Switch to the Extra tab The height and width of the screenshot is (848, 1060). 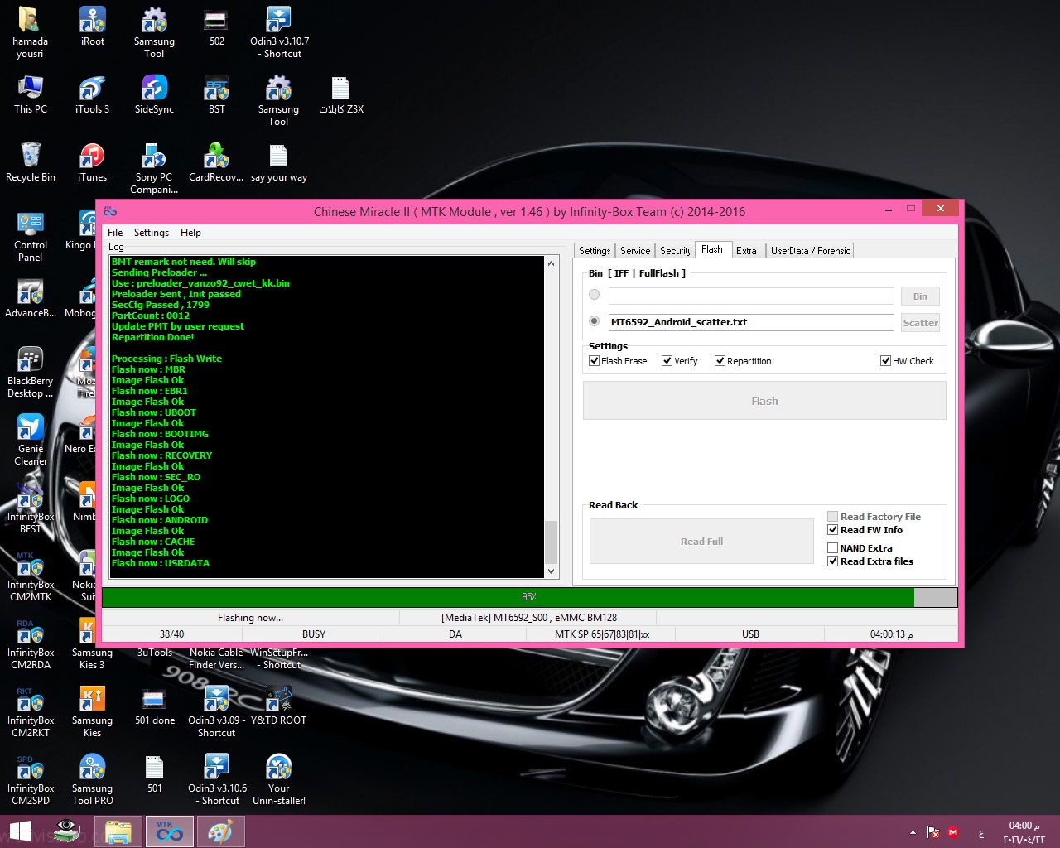coord(746,251)
